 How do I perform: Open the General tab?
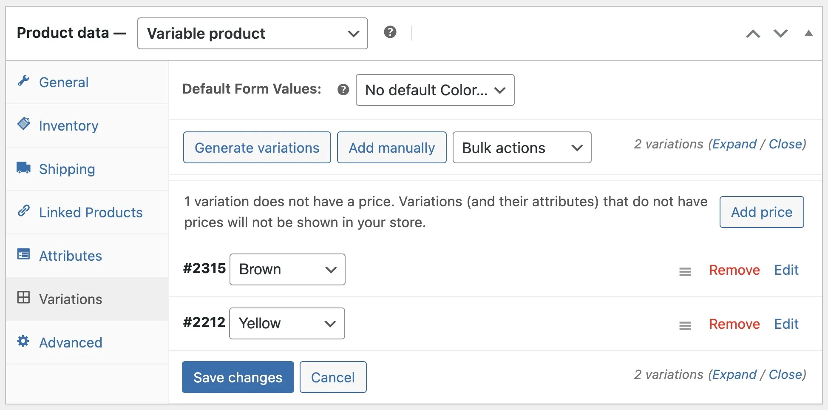pos(87,82)
